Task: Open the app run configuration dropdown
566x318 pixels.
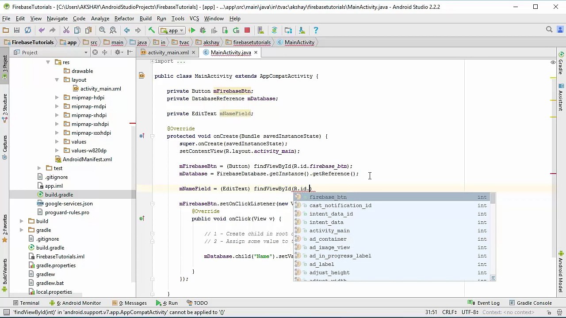Action: pos(173,30)
